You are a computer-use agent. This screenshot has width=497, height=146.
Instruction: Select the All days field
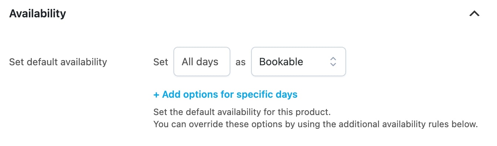coord(202,62)
